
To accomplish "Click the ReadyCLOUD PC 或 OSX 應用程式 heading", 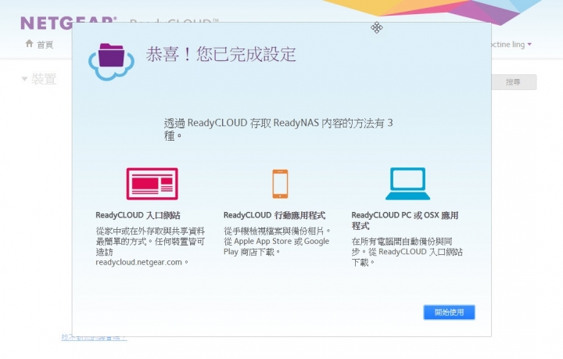I will tap(405, 221).
